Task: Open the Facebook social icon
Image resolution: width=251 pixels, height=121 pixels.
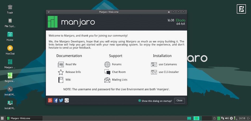Action: click(x=56, y=100)
